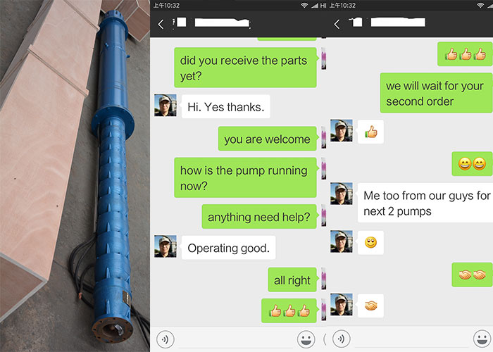Tap the voice message icon in the left chat
The width and height of the screenshot is (493, 352).
pyautogui.click(x=165, y=339)
